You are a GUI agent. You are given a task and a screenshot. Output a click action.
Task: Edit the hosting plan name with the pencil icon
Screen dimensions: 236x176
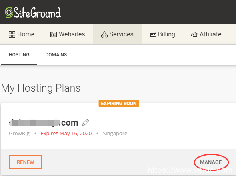pyautogui.click(x=86, y=122)
